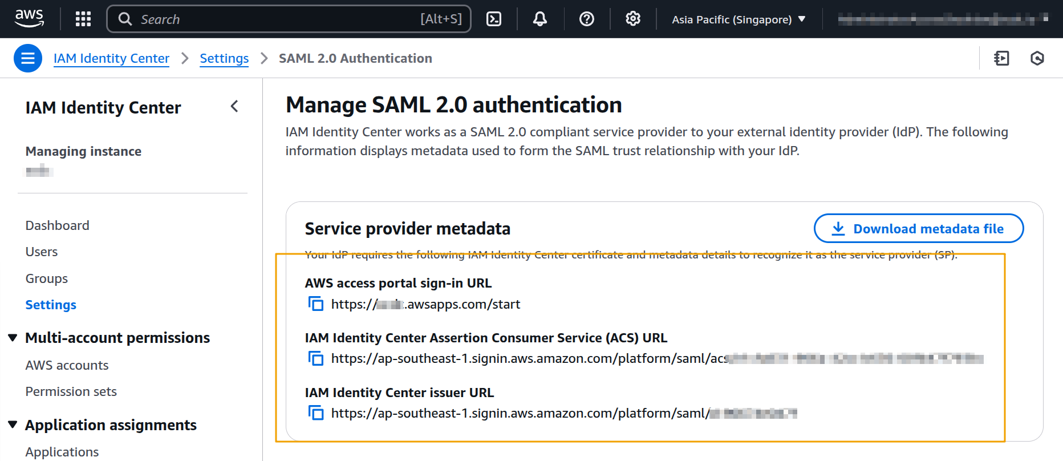
Task: Follow the Settings breadcrumb link
Action: point(224,58)
